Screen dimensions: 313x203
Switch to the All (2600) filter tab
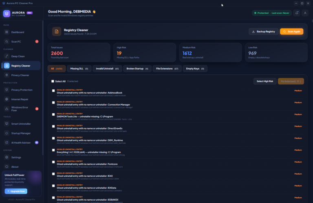pyautogui.click(x=57, y=69)
